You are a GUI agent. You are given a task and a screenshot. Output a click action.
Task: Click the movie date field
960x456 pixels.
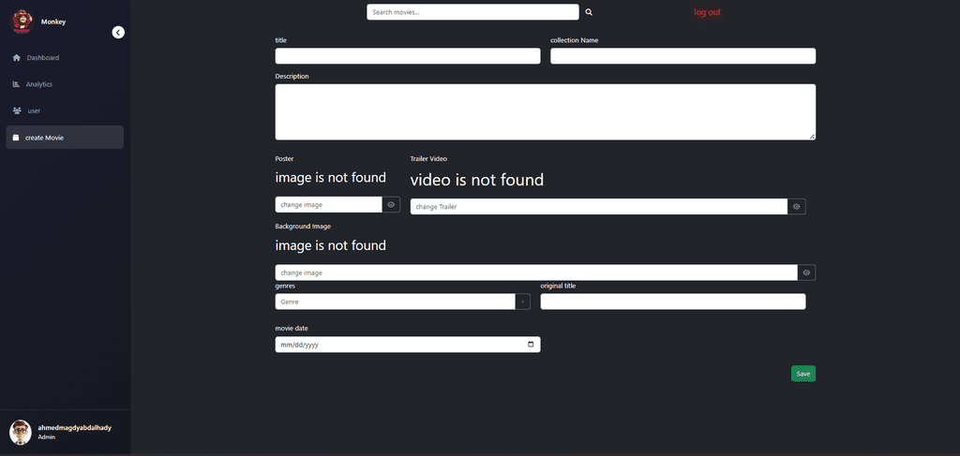[x=408, y=345]
